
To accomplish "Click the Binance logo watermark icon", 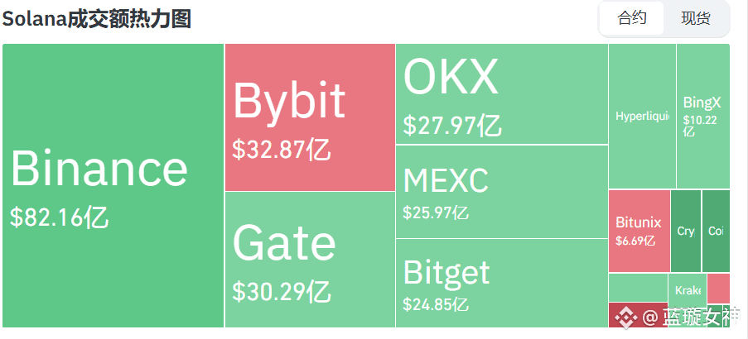I will [625, 318].
